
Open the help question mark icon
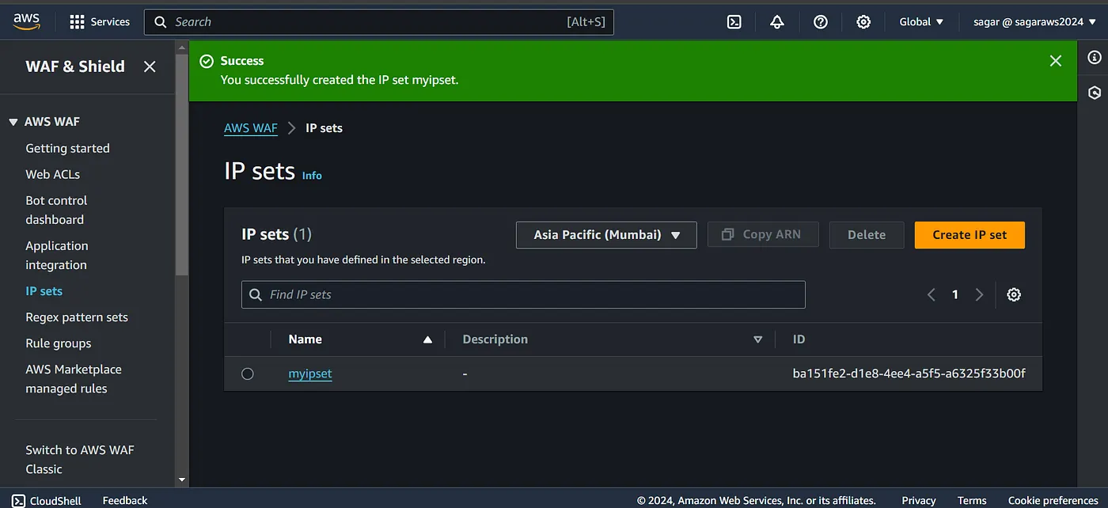coord(821,22)
